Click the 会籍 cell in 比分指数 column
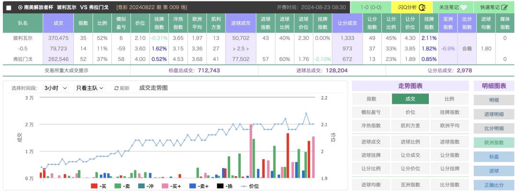Screen dimensions: 518x192 click(x=467, y=49)
